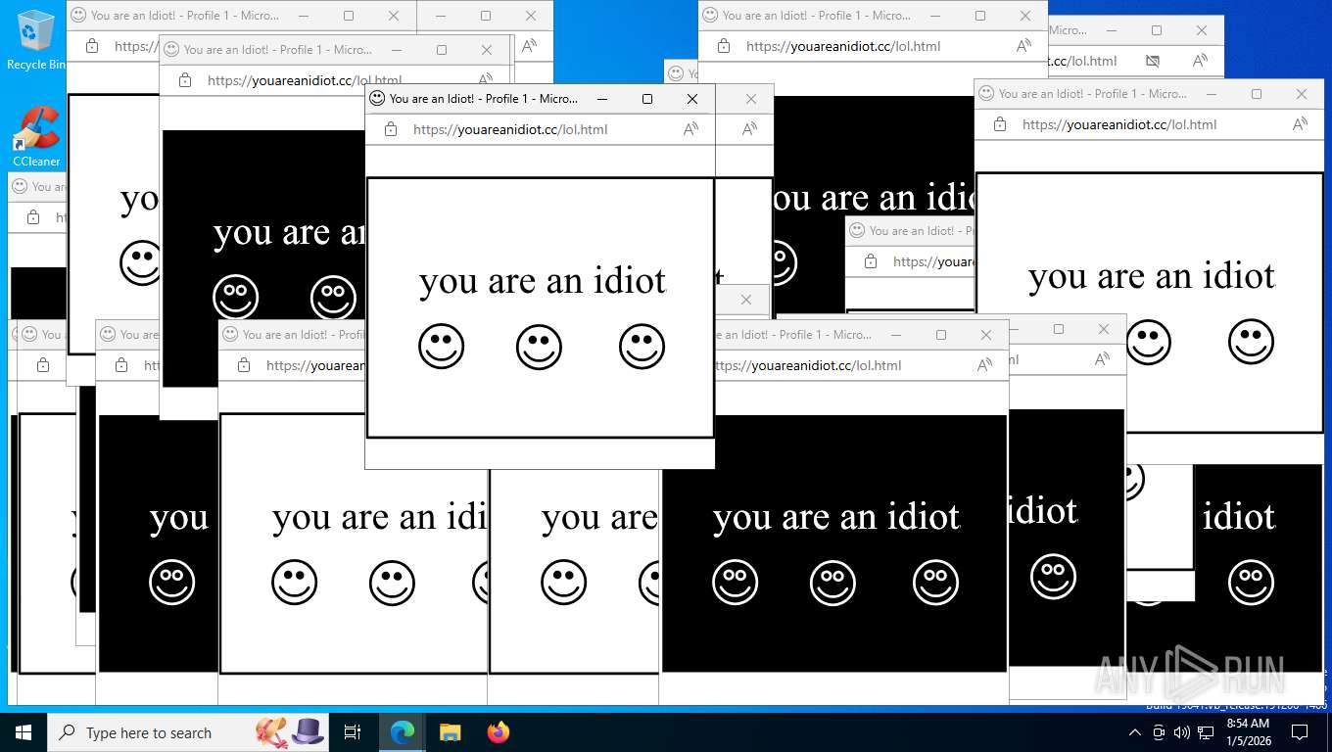Click the address URL in the bottom-center black window
Image resolution: width=1332 pixels, height=752 pixels.
[807, 365]
